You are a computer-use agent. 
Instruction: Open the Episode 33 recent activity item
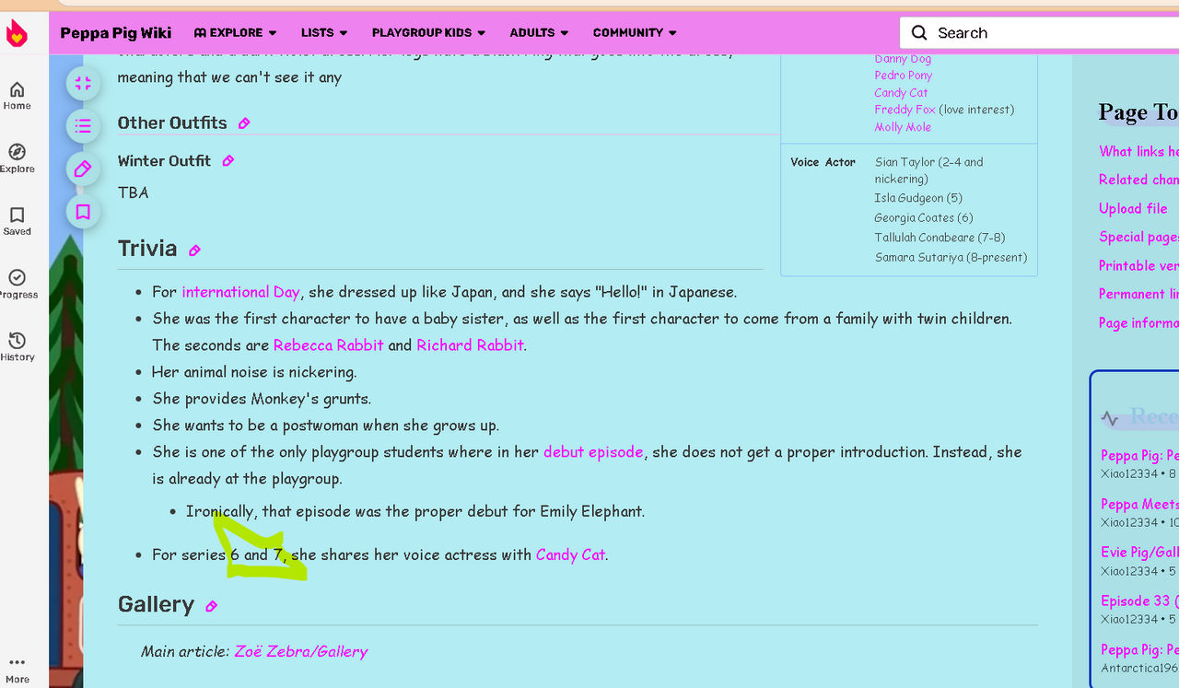(x=1139, y=601)
